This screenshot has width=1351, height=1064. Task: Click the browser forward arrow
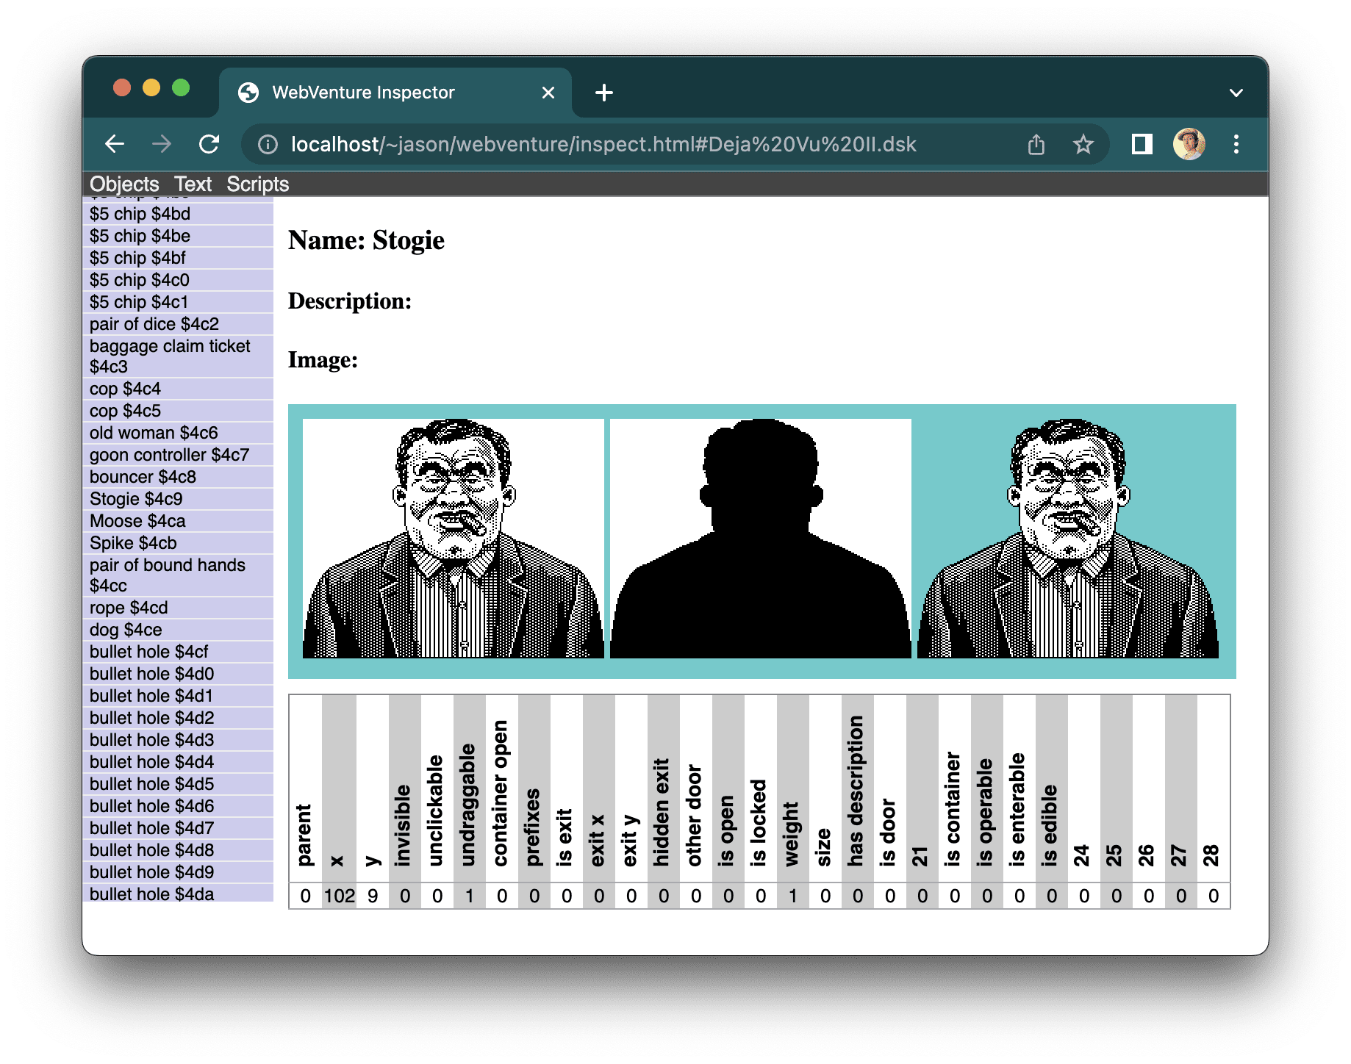pyautogui.click(x=162, y=144)
